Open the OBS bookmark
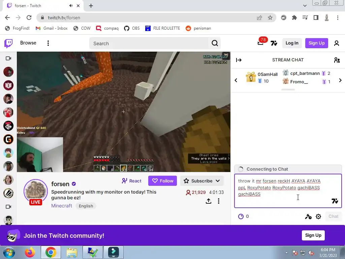 pos(132,28)
